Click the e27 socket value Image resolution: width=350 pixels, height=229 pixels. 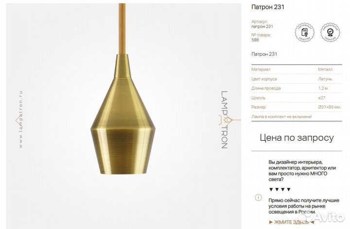[321, 98]
